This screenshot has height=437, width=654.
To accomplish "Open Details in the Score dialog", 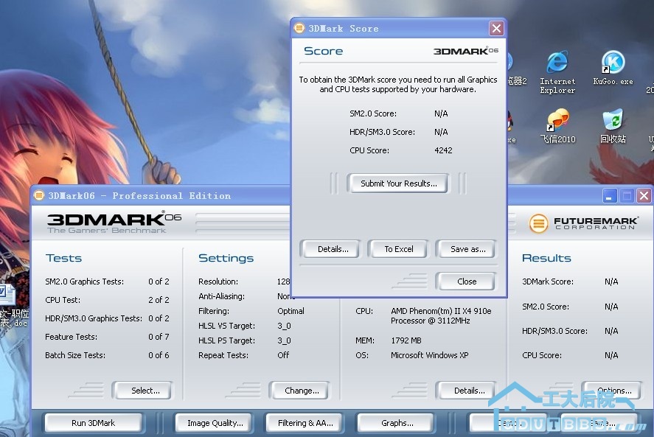I will click(x=333, y=249).
